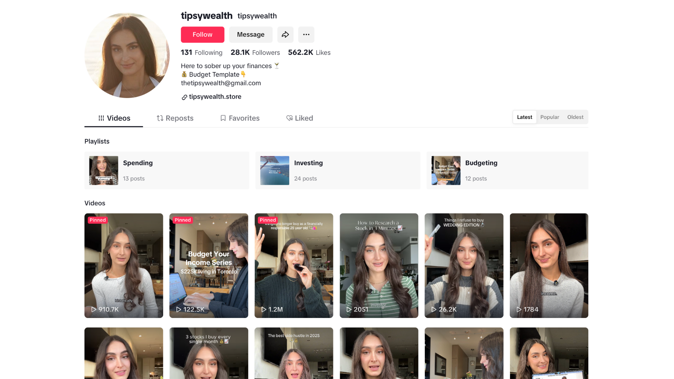Open the tipsywealth.store link
Screen dimensions: 674x379
coord(215,97)
